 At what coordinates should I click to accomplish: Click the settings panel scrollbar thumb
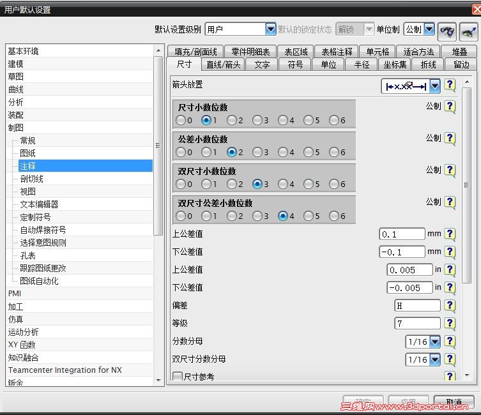click(466, 185)
